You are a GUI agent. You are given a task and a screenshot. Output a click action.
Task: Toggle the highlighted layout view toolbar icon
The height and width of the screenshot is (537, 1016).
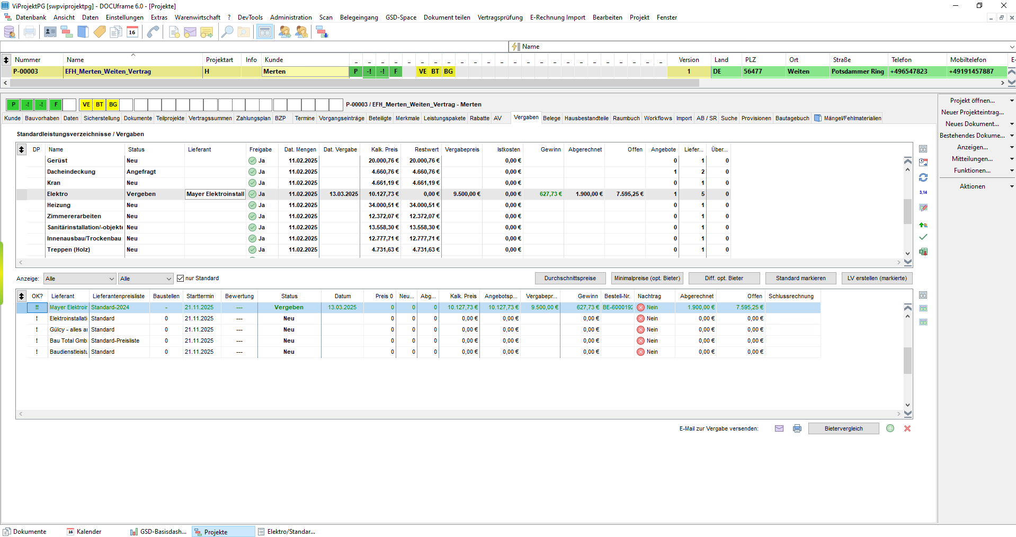pyautogui.click(x=264, y=32)
